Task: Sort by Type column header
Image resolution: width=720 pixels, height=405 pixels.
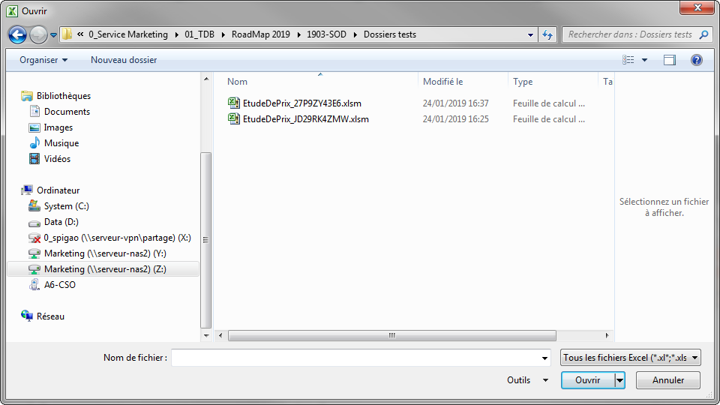Action: [523, 82]
